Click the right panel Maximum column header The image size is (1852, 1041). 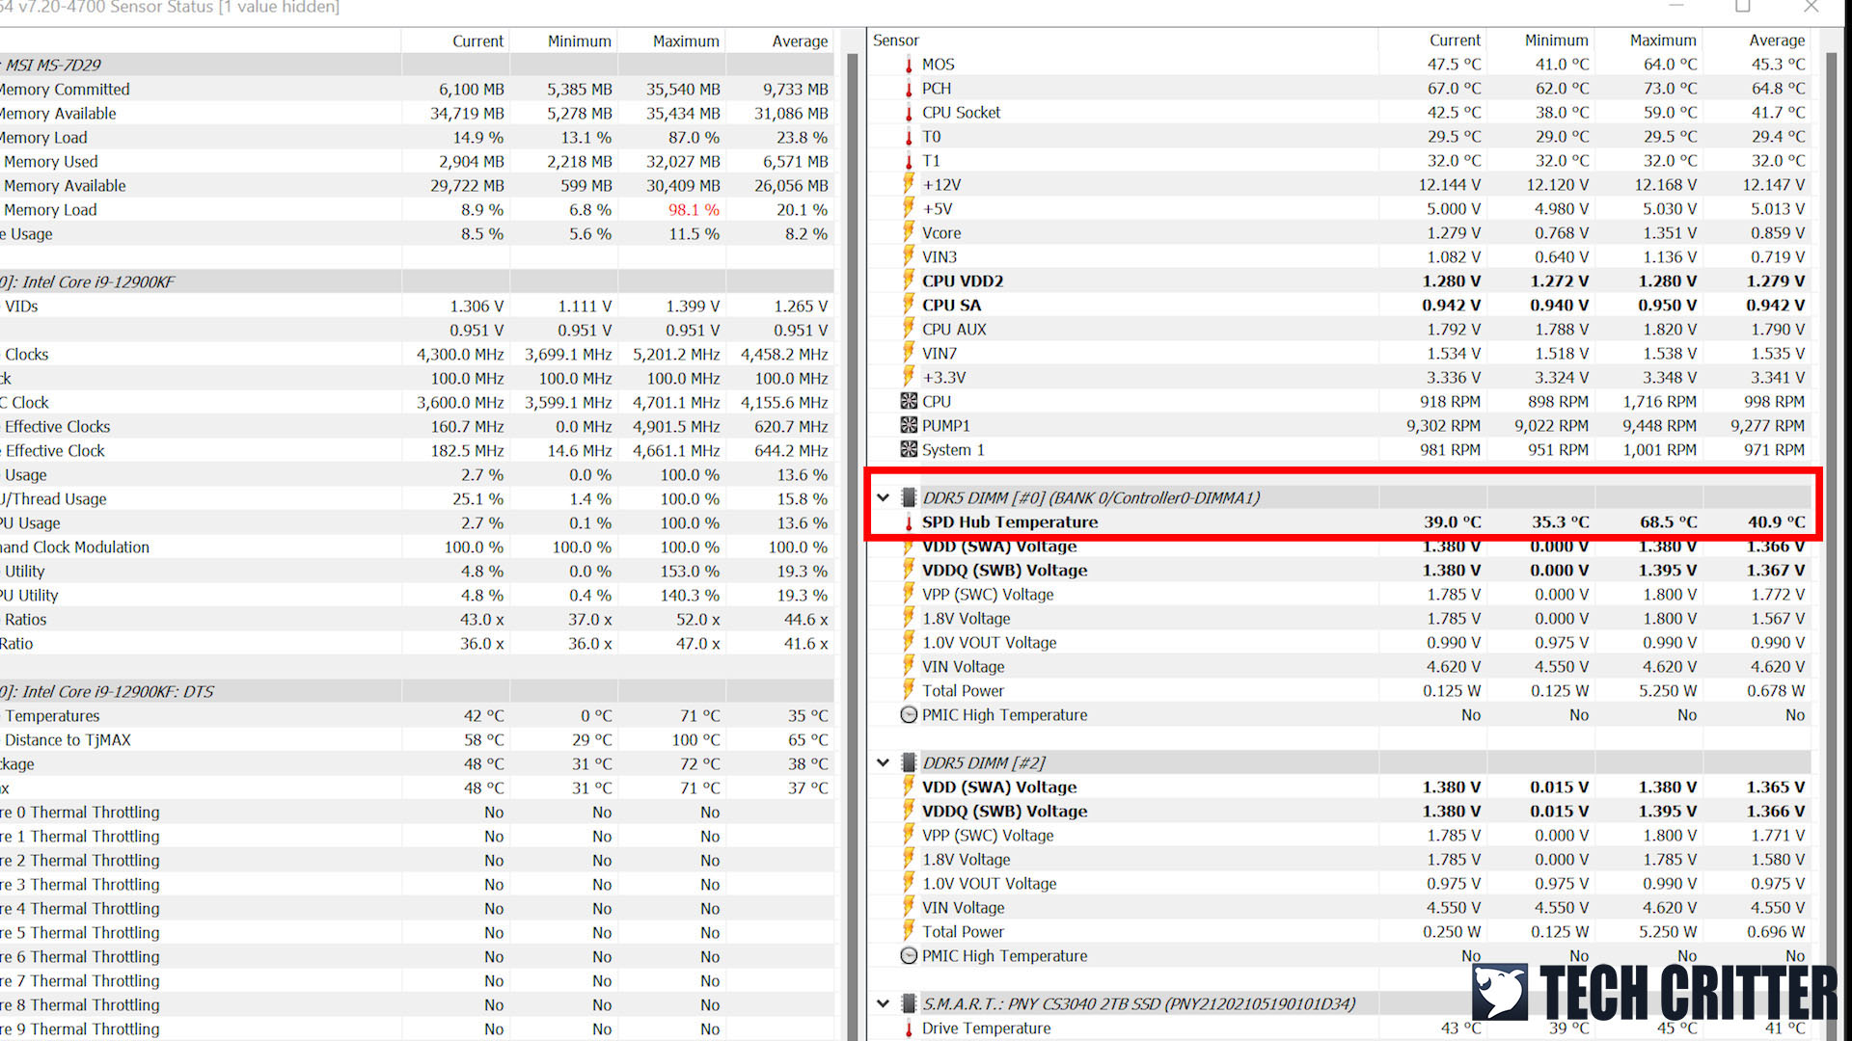click(x=1648, y=40)
